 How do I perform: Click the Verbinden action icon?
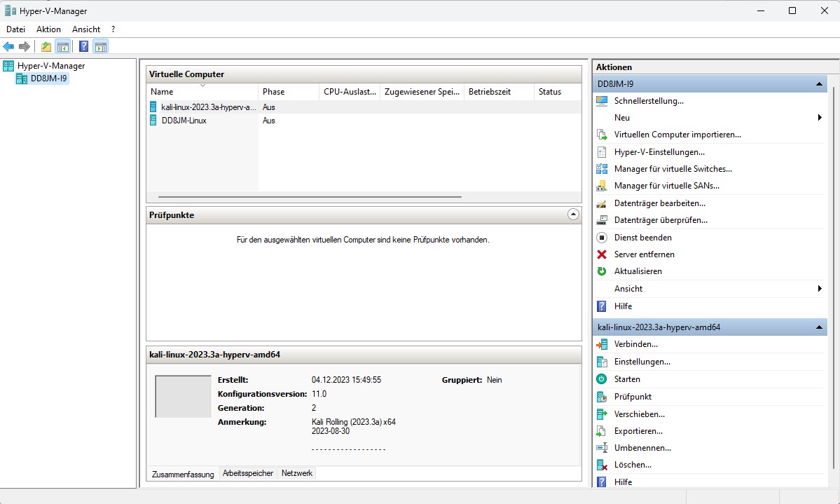tap(602, 344)
